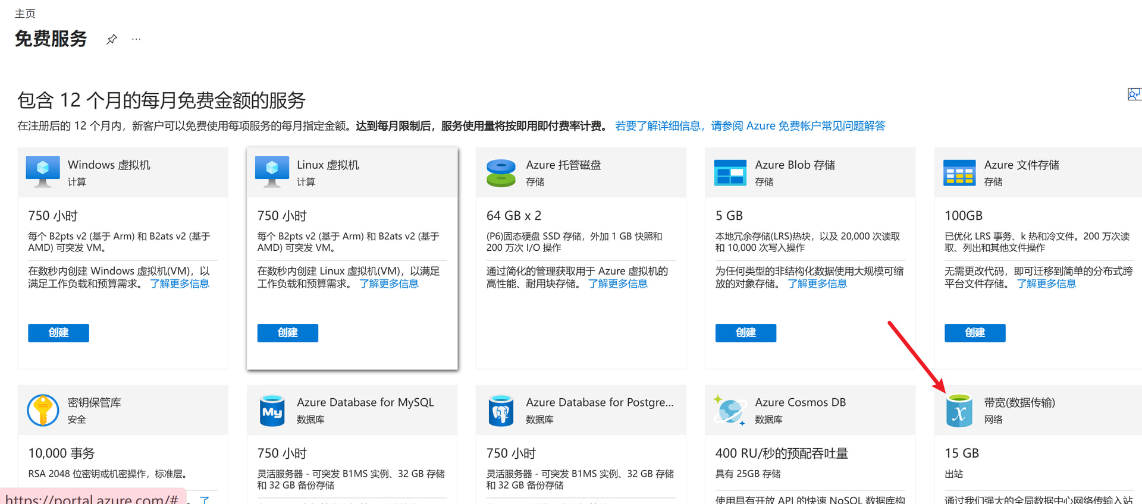This screenshot has height=504, width=1142.
Task: Open 了解更多信息 link in Azure 托管磁盘 card
Action: click(618, 284)
